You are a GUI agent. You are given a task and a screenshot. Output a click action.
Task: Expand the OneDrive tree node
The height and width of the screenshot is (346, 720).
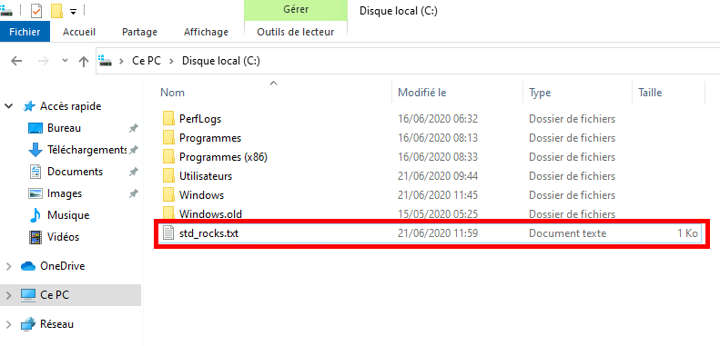8,266
